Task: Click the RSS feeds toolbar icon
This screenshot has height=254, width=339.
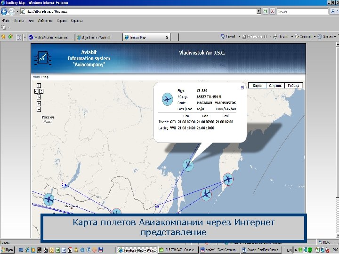Action: pos(244,37)
